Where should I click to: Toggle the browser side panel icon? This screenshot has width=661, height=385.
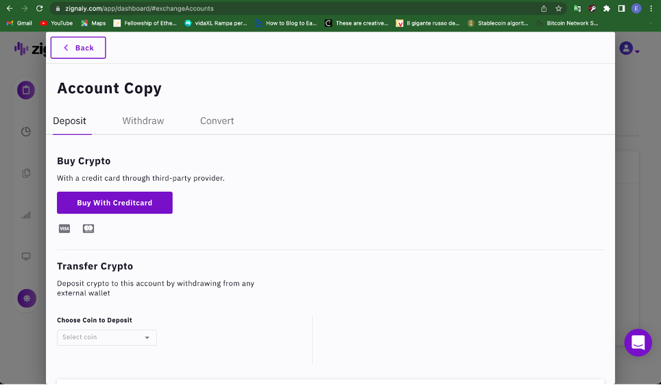tap(621, 8)
